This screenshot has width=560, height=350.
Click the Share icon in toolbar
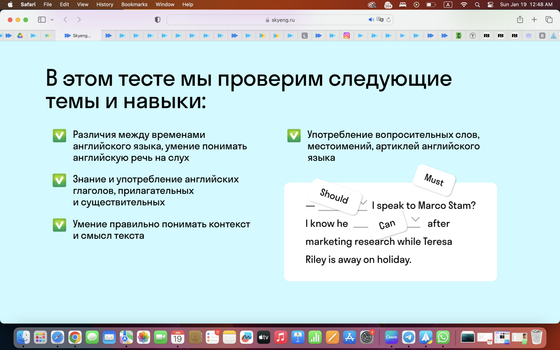[x=520, y=20]
